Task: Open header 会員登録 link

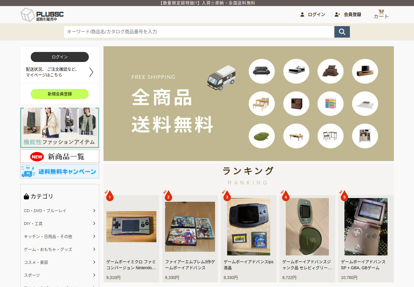Action: point(352,14)
